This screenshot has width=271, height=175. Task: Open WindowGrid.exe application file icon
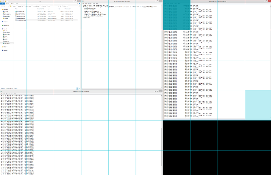tap(16, 11)
